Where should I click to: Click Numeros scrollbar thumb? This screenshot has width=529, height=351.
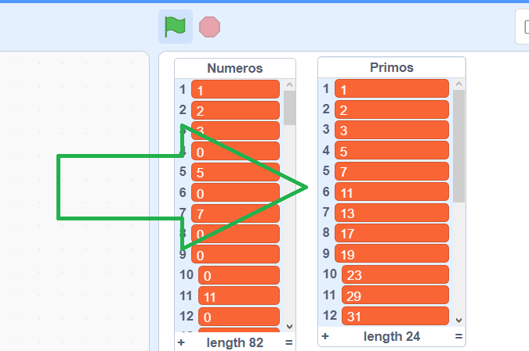point(289,108)
